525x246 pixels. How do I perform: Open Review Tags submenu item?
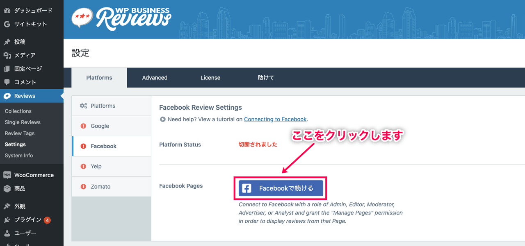20,133
